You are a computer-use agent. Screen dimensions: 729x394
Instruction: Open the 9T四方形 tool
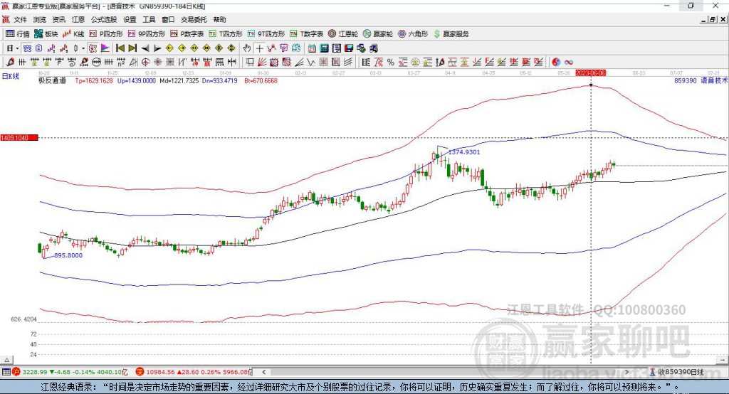pyautogui.click(x=266, y=34)
